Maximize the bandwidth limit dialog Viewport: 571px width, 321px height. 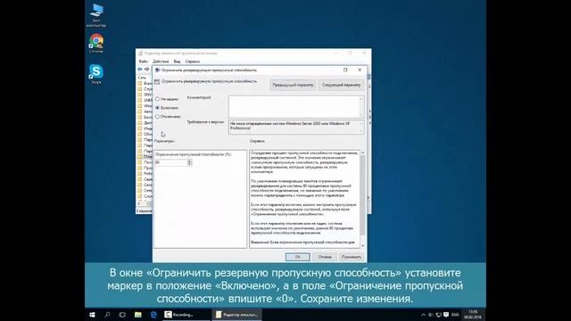point(345,70)
